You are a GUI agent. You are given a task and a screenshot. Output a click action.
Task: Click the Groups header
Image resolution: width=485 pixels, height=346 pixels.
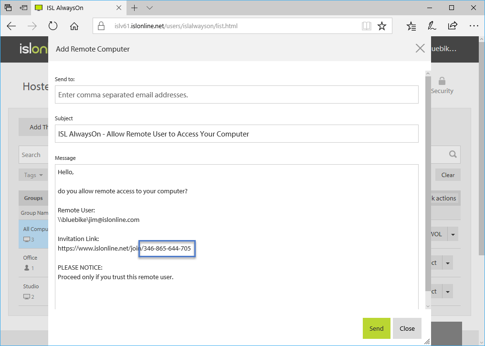pos(33,198)
